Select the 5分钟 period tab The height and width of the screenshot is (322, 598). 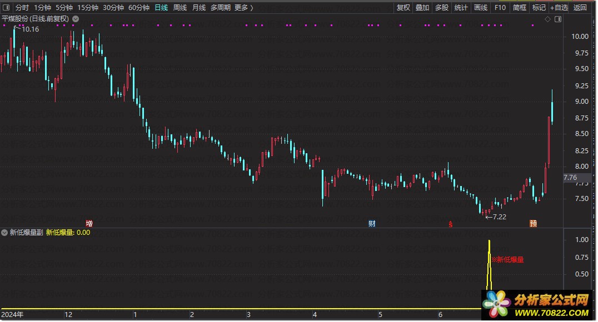tap(64, 8)
